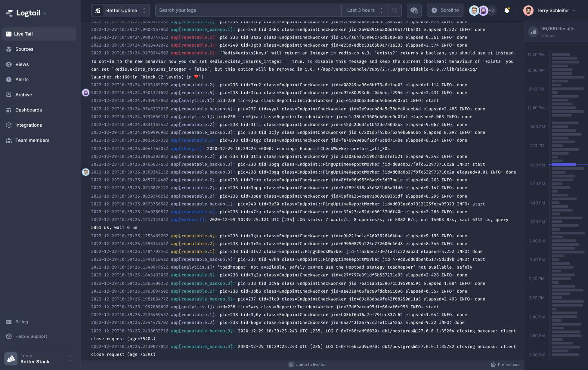The image size is (588, 370).
Task: Open Alerts section in sidebar
Action: point(21,80)
